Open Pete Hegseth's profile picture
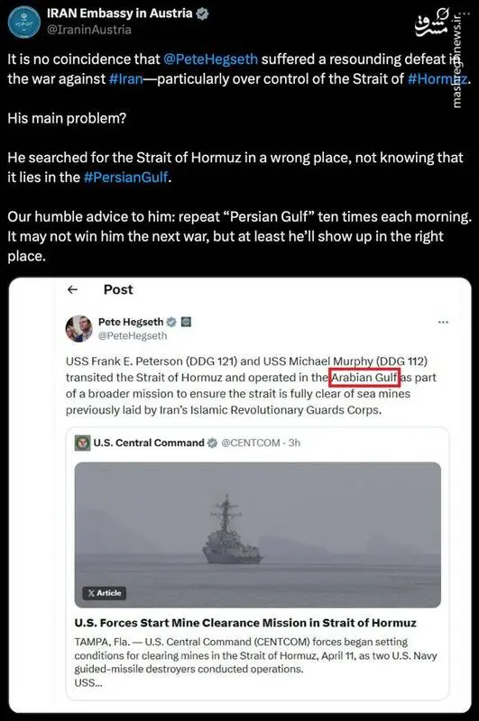The width and height of the screenshot is (479, 721). click(79, 328)
